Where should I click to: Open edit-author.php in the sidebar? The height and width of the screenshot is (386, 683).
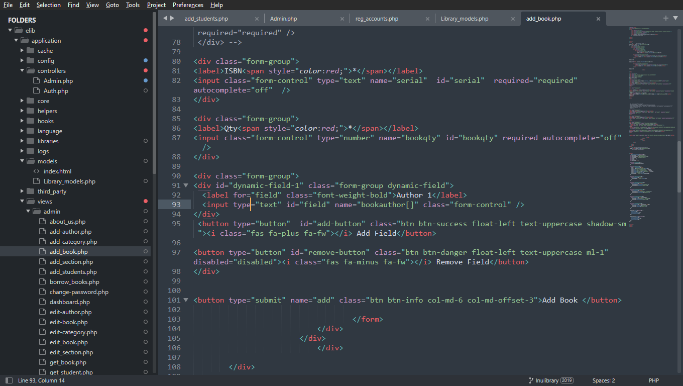[x=70, y=312]
